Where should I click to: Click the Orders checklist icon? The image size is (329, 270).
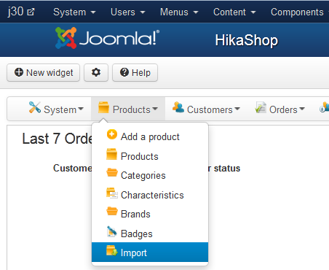click(261, 107)
